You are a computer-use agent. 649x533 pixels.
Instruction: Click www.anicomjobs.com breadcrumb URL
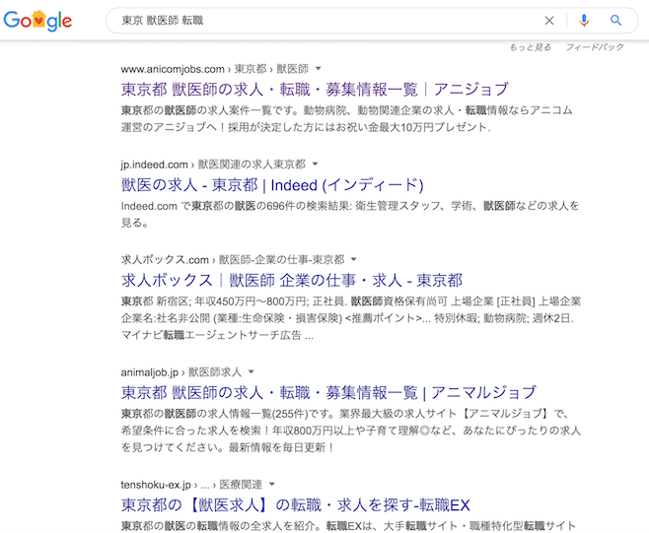coord(215,69)
